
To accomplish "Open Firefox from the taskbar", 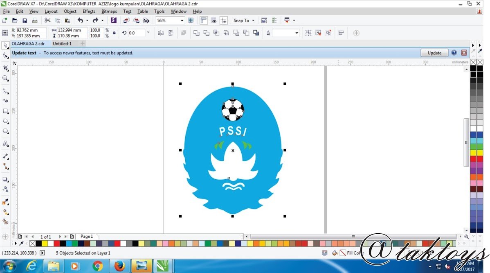I will tap(120, 266).
